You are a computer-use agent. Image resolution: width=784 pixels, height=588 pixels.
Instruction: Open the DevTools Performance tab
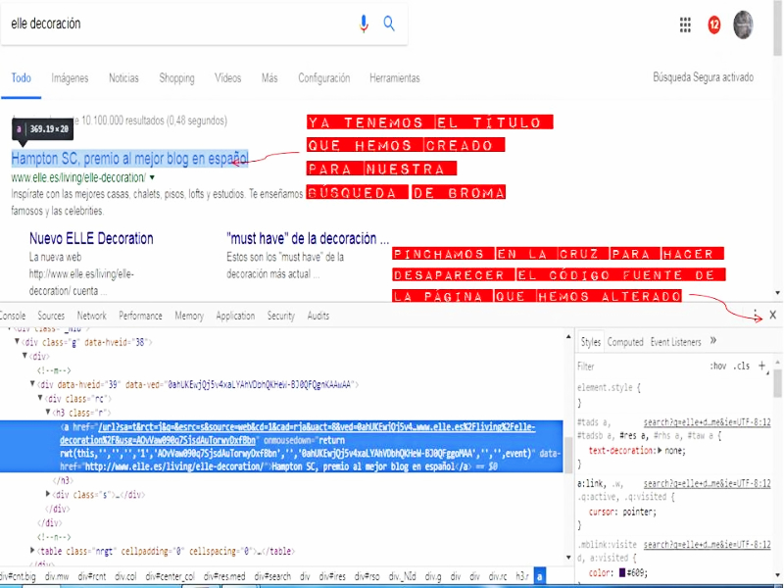point(140,316)
